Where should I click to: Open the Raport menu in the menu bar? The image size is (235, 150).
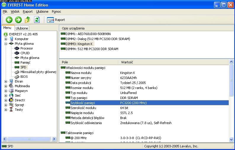[x=28, y=11]
